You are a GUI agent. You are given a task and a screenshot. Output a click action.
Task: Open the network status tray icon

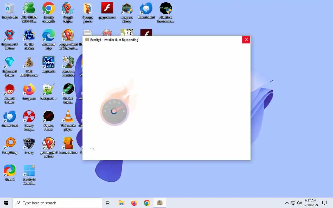293,203
